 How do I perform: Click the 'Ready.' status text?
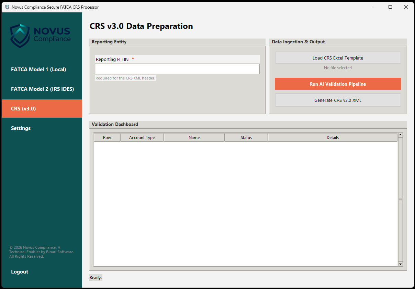(x=96, y=278)
